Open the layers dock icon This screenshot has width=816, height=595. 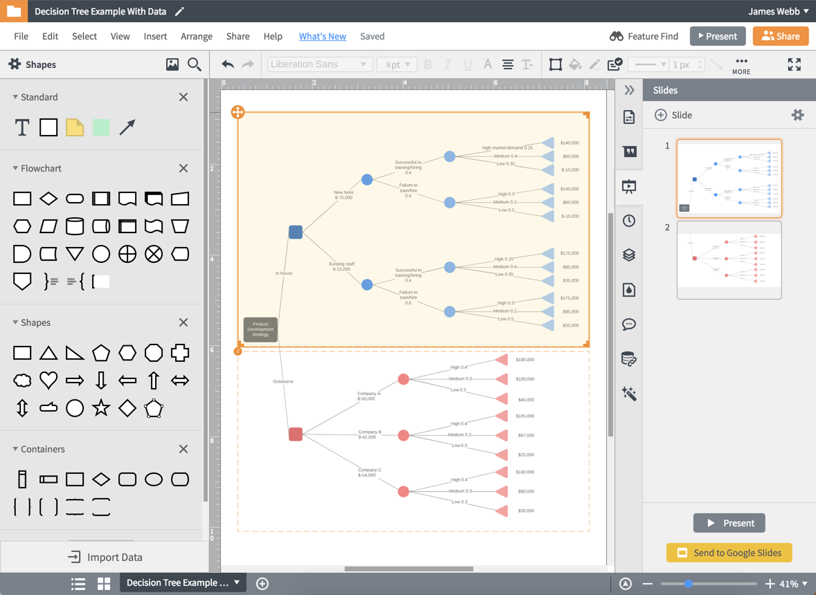click(629, 255)
